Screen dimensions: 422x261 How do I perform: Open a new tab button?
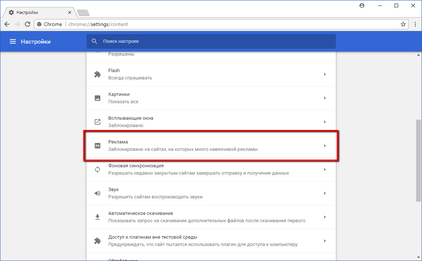click(83, 13)
